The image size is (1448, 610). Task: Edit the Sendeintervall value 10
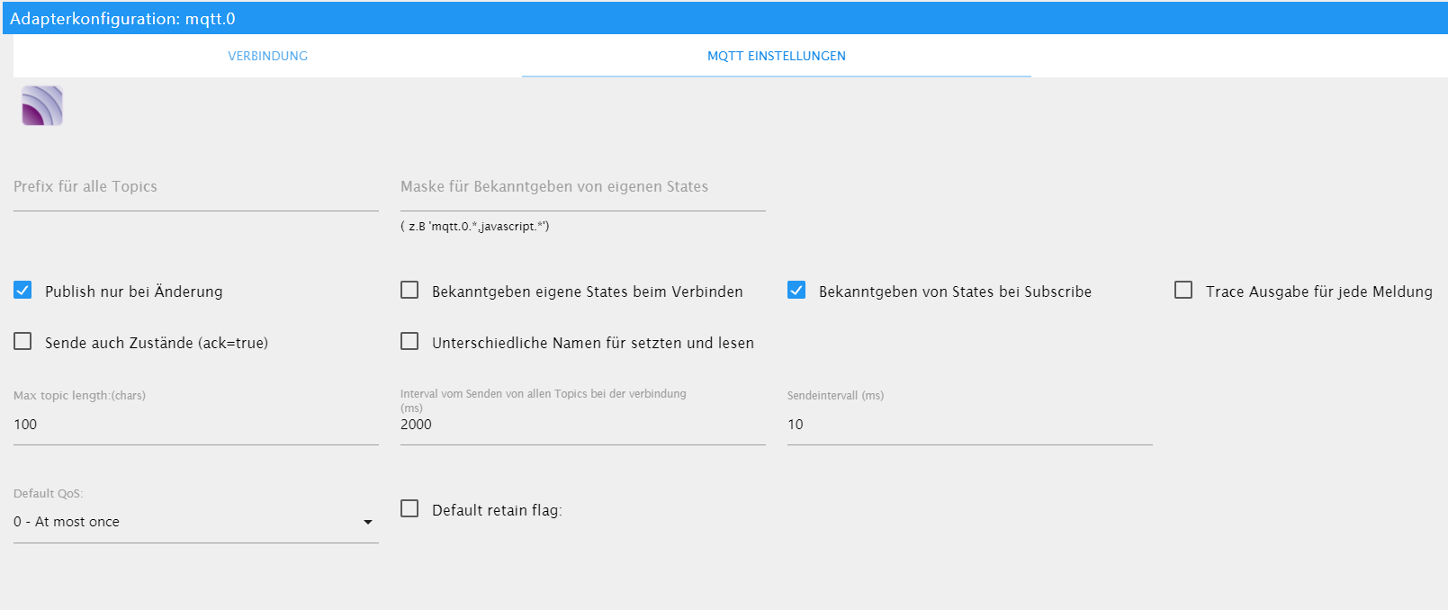click(x=970, y=425)
